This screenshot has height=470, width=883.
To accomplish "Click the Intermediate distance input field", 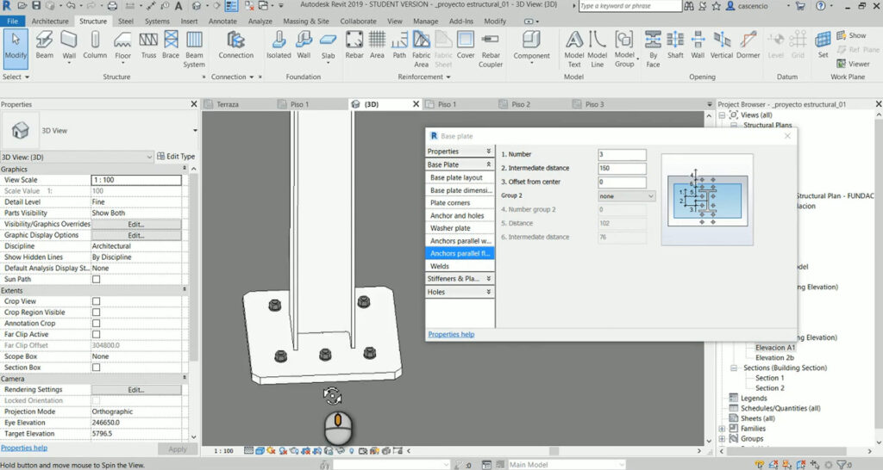I will tap(623, 168).
